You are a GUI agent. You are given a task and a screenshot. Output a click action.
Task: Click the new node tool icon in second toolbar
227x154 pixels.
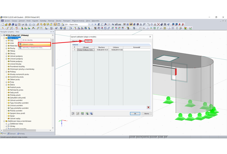(x=3, y=28)
